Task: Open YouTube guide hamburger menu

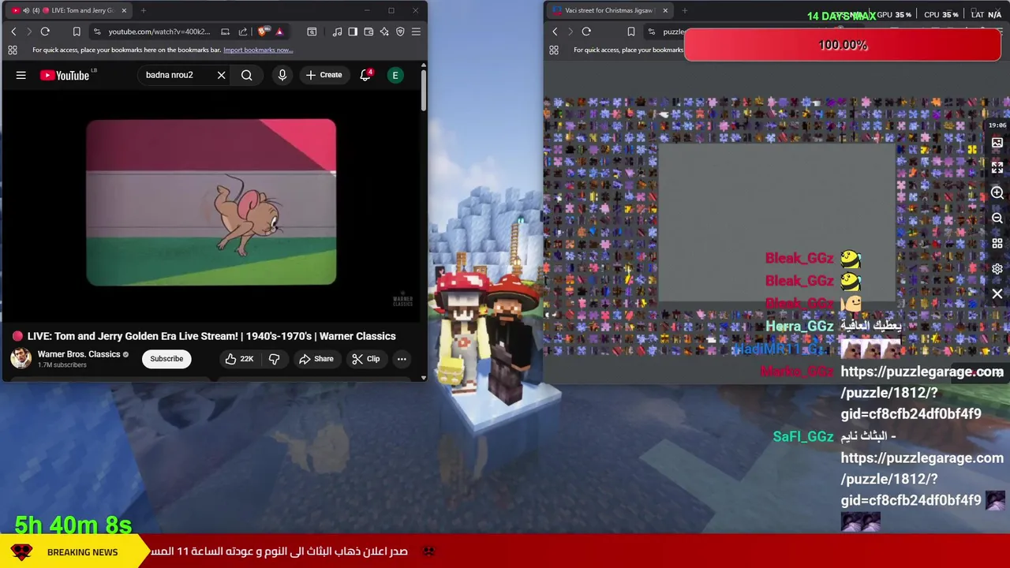Action: coord(21,75)
